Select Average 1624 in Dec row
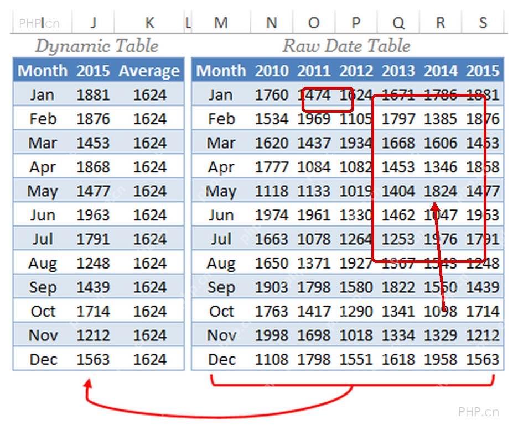518x436 pixels. 149,360
